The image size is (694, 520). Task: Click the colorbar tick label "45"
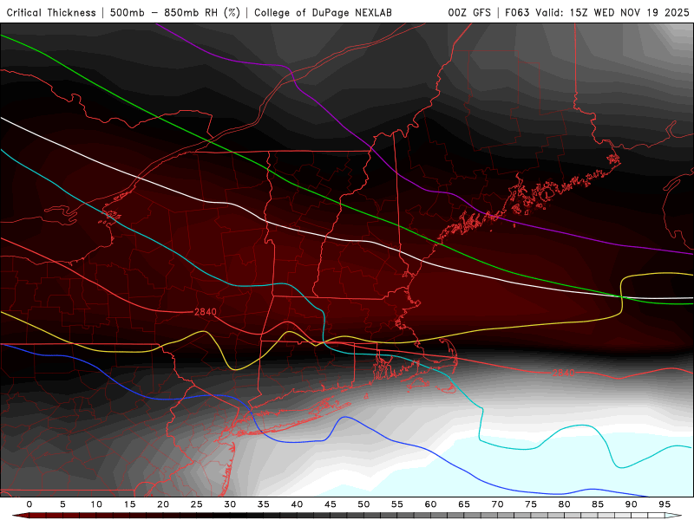[x=331, y=504]
